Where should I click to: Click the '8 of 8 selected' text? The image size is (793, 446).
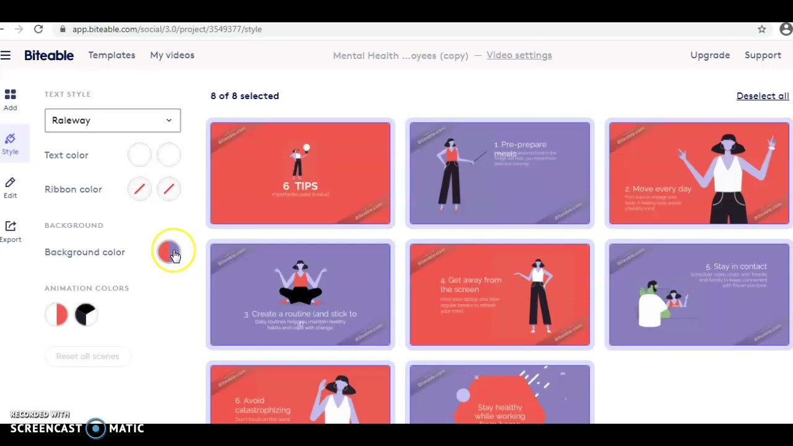tap(245, 96)
